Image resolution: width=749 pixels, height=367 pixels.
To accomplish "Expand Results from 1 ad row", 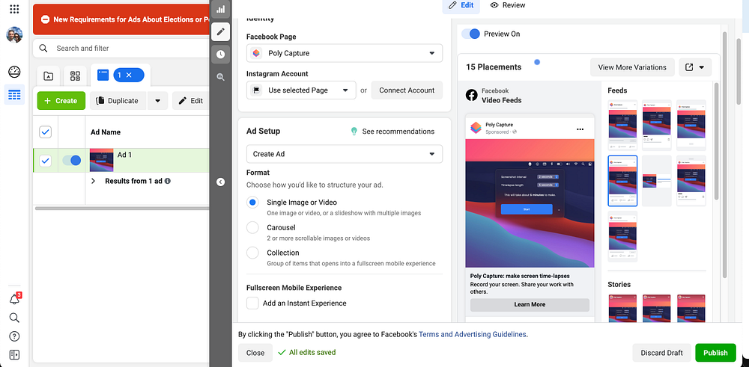I will [x=93, y=181].
